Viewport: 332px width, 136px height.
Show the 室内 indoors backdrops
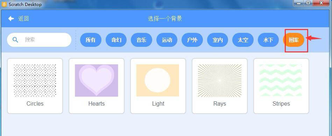click(x=218, y=40)
